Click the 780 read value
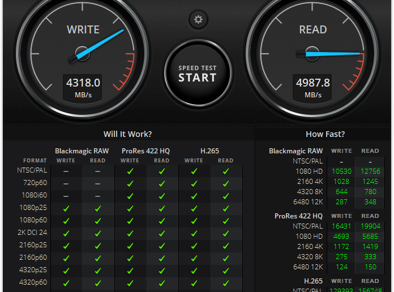 click(370, 192)
